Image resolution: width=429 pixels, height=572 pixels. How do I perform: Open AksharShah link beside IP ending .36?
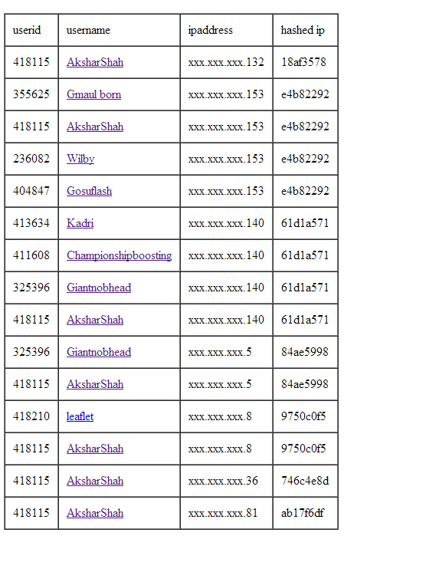(x=95, y=481)
